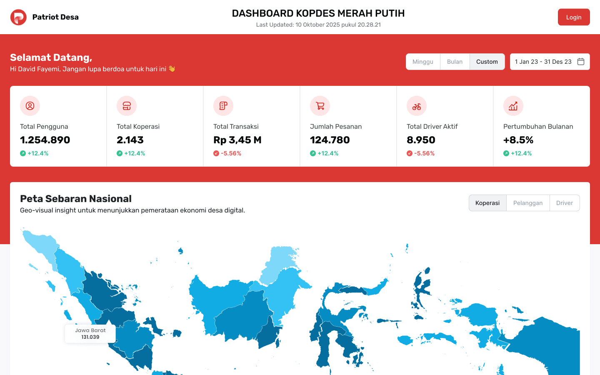Screen dimensions: 600x375
Task: Click the Selamat Datang greeting heading
Action: (51, 57)
